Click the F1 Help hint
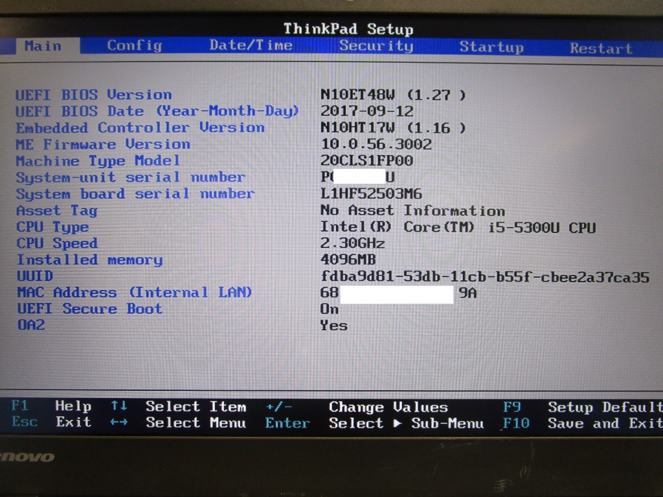The image size is (663, 497). pyautogui.click(x=51, y=406)
